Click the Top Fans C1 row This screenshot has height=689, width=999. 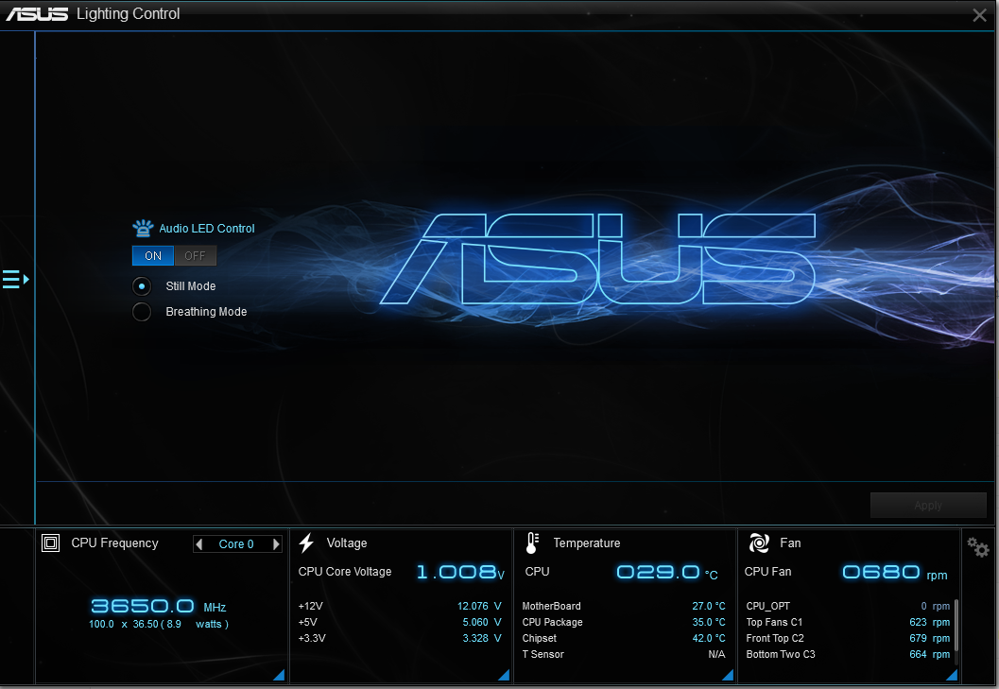(x=848, y=622)
